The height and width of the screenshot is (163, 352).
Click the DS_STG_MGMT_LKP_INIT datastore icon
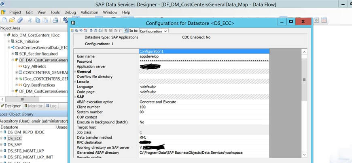coord(5,157)
